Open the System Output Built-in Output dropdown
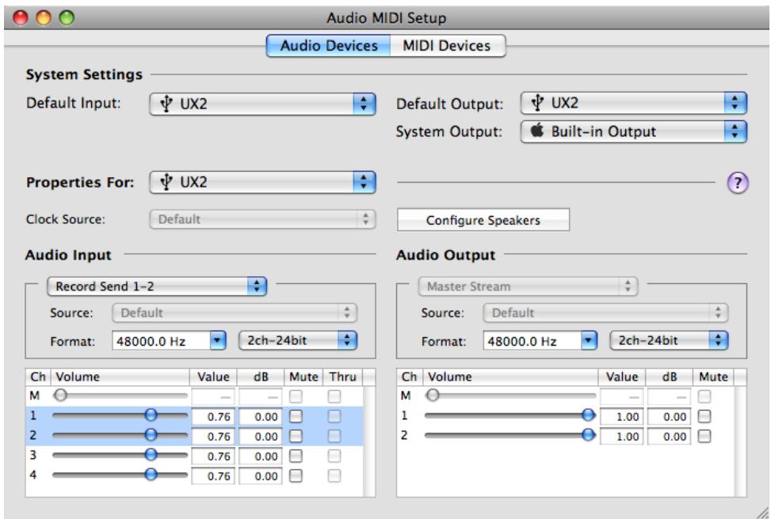 (x=634, y=131)
